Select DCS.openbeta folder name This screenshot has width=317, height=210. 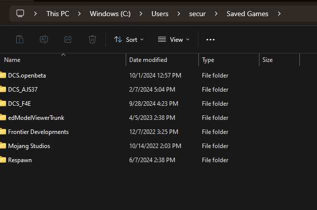tap(27, 76)
